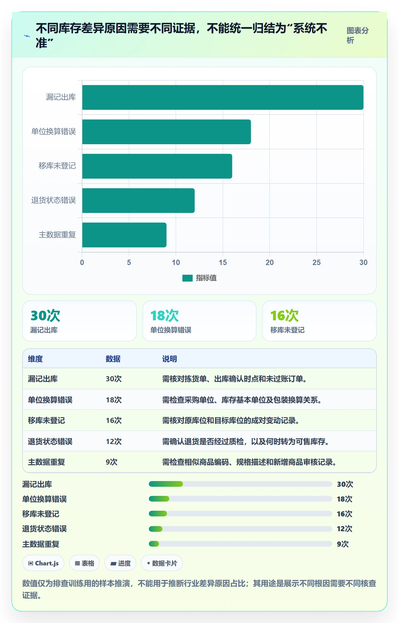
Task: Click the 漏记出库 progress bar
Action: point(240,484)
